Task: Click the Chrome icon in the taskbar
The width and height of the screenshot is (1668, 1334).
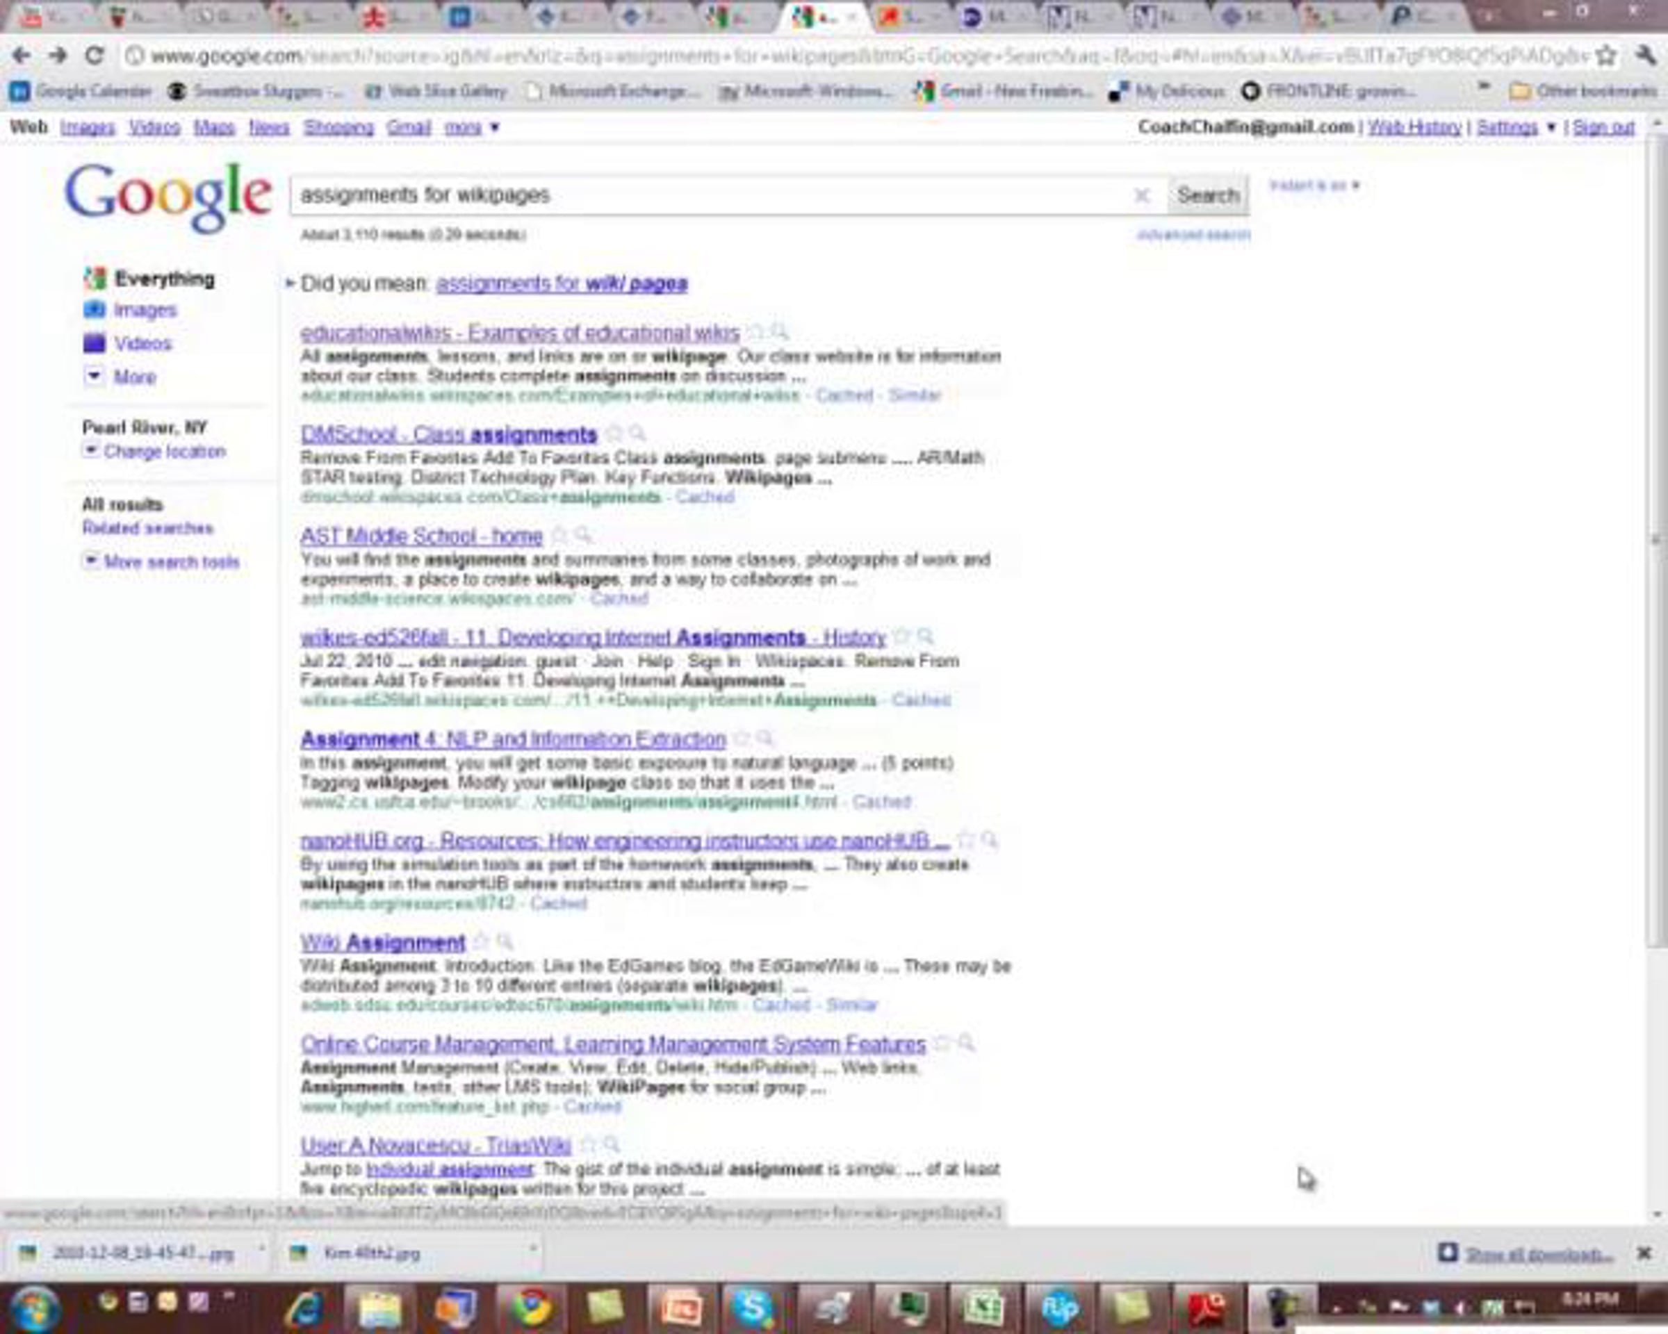Action: pos(532,1308)
